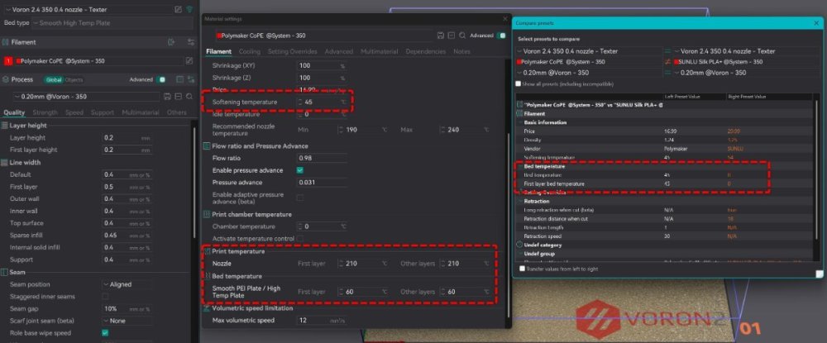
Task: Click the Softening temperature value field
Action: pos(322,102)
